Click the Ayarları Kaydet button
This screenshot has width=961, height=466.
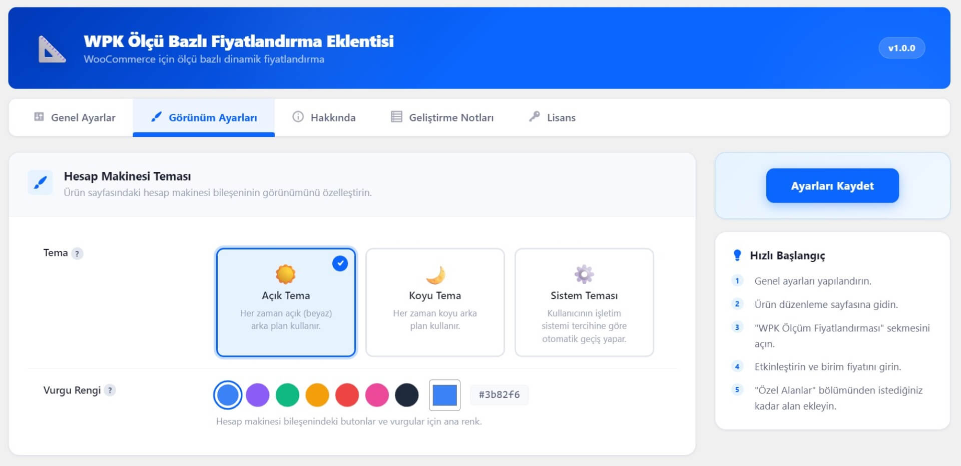point(832,185)
